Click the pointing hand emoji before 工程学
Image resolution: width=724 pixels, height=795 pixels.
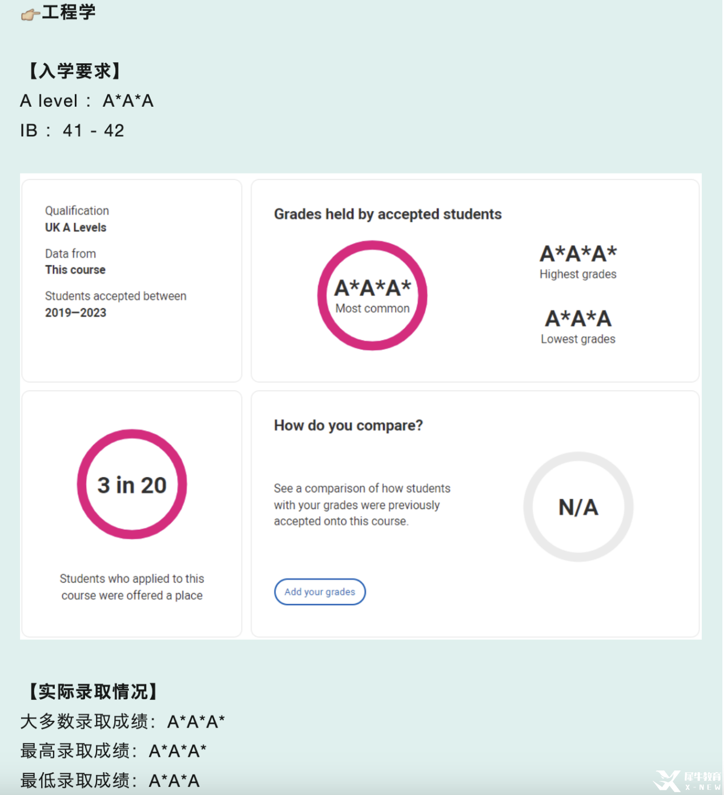pyautogui.click(x=30, y=14)
